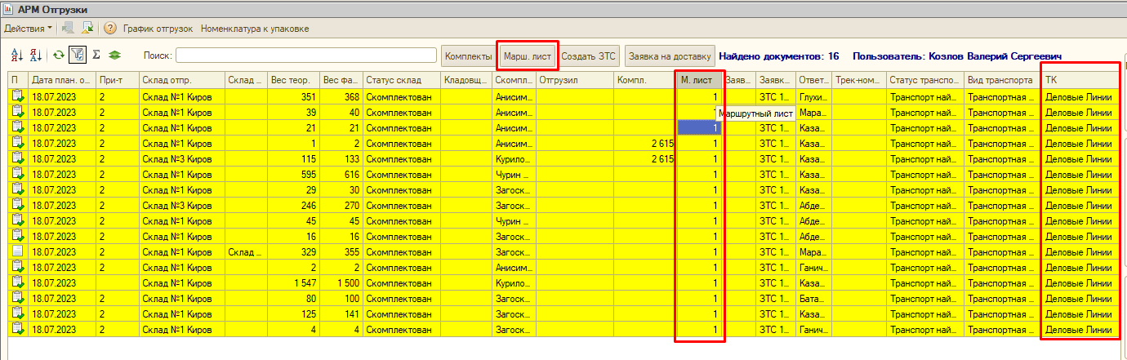Click document icon in row with weight 595
1127x360 pixels.
[x=18, y=174]
